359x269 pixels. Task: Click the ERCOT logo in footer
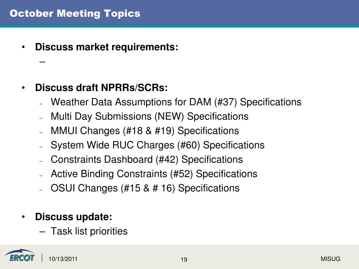coord(20,255)
